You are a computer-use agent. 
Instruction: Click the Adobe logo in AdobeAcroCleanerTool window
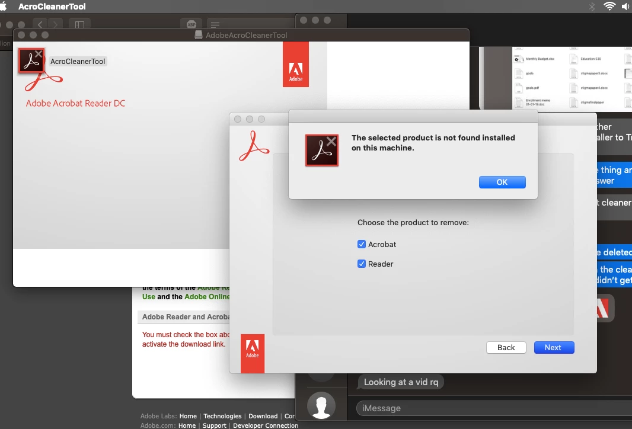tap(295, 65)
